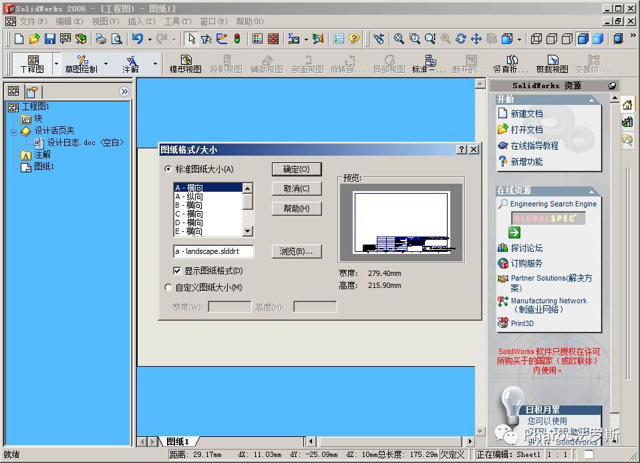Open the File Explorer icon tab on right

[x=627, y=140]
